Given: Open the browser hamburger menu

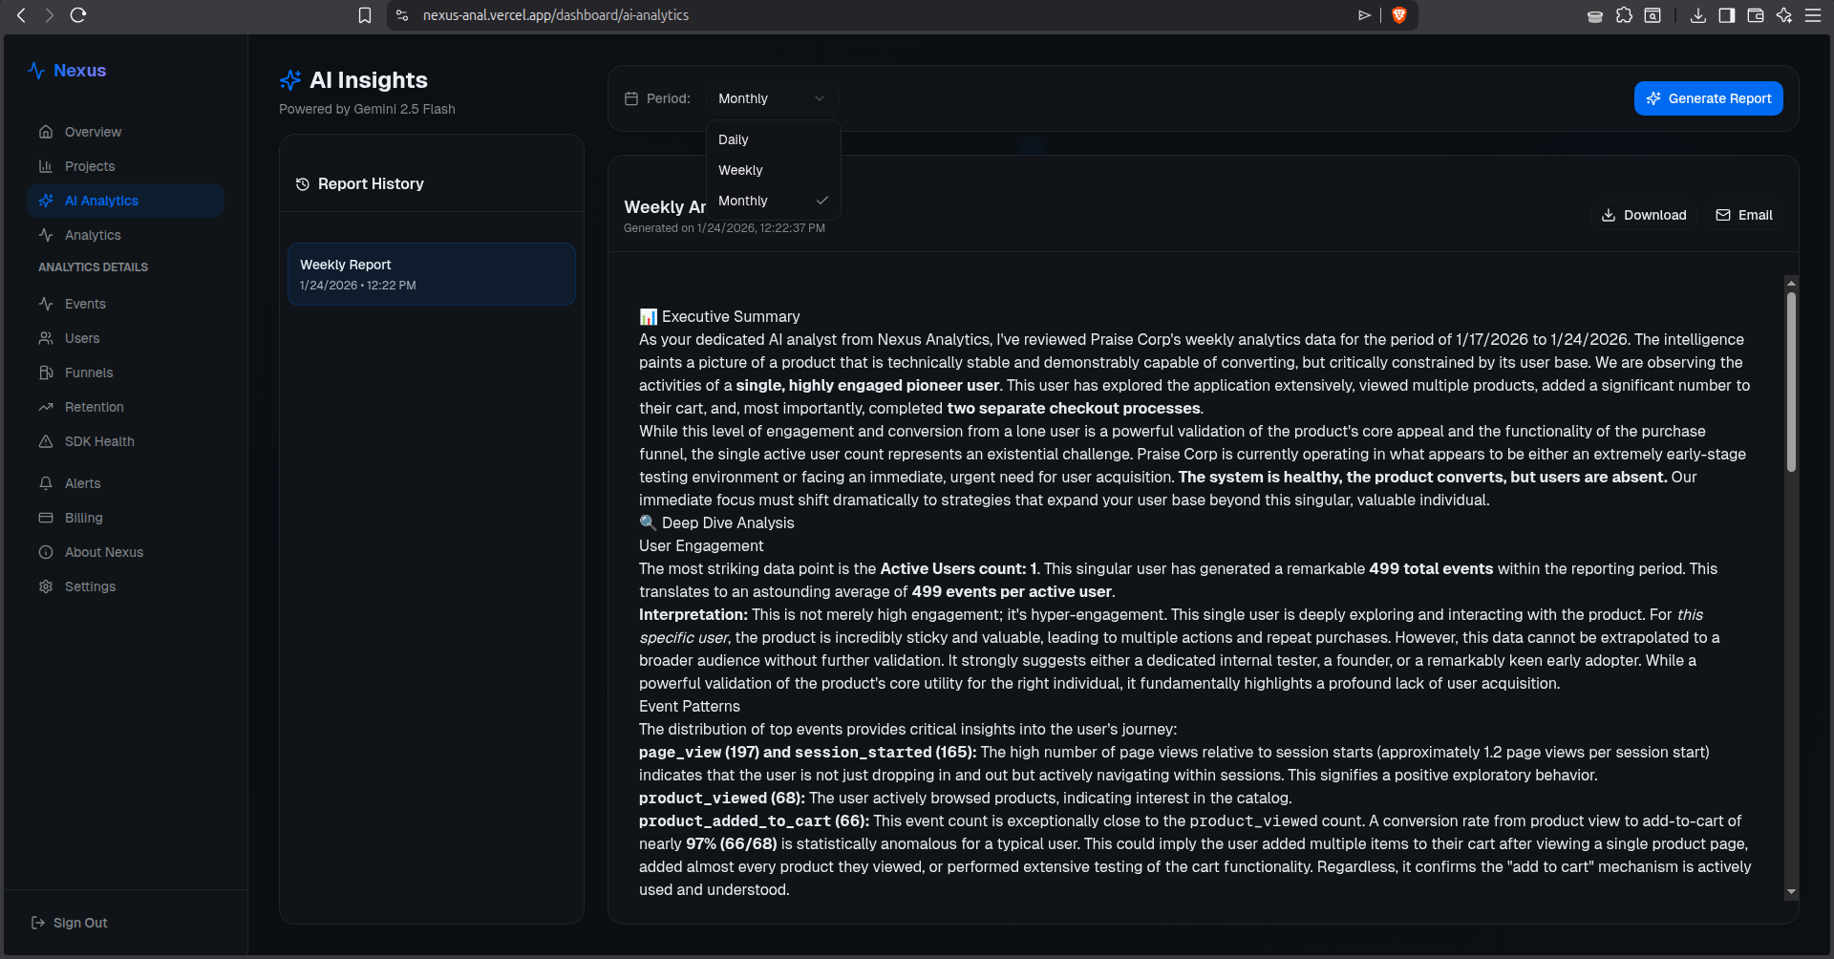Looking at the screenshot, I should click(x=1813, y=15).
